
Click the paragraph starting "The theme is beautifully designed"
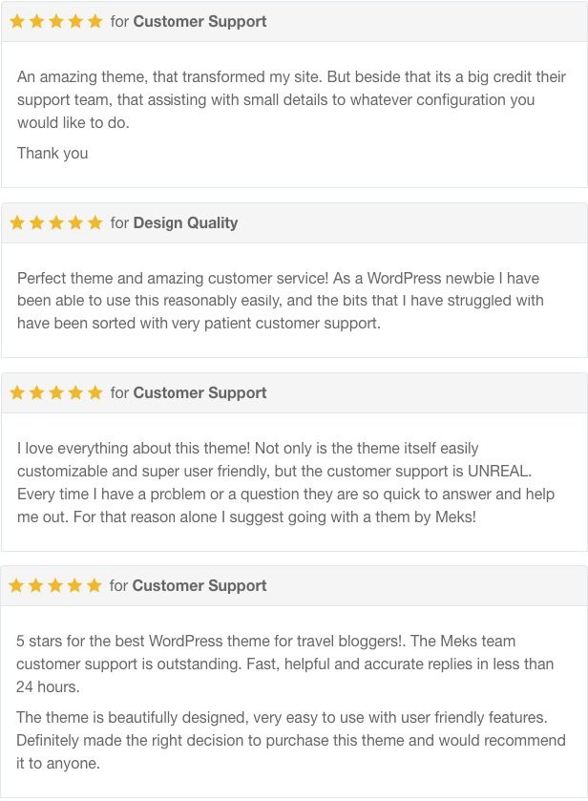point(286,740)
